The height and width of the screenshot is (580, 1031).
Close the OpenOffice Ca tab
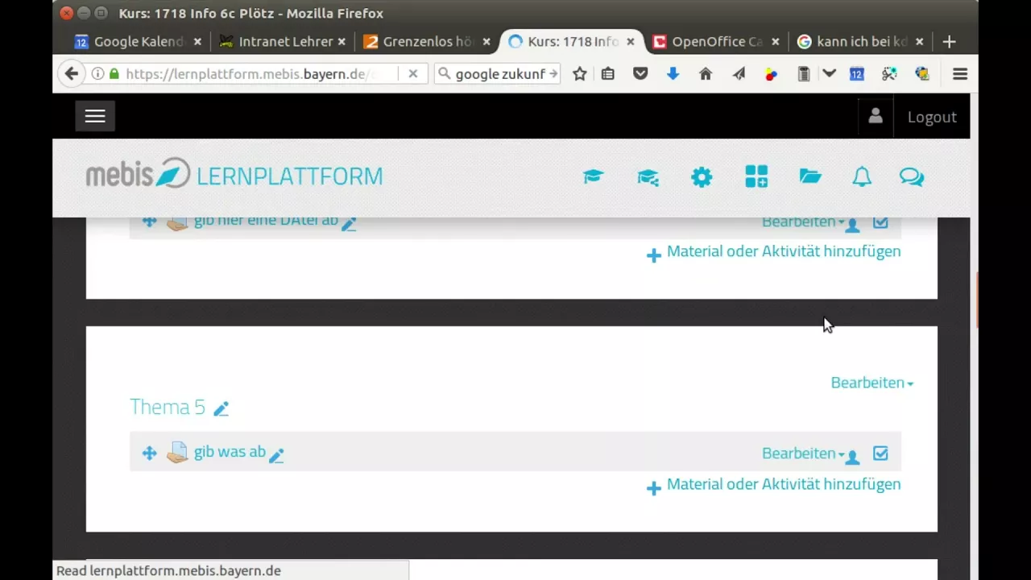[776, 41]
